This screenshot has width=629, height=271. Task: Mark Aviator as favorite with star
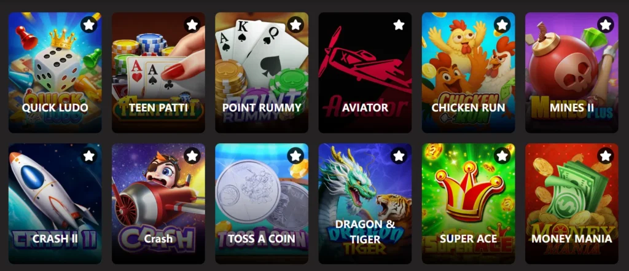(399, 25)
